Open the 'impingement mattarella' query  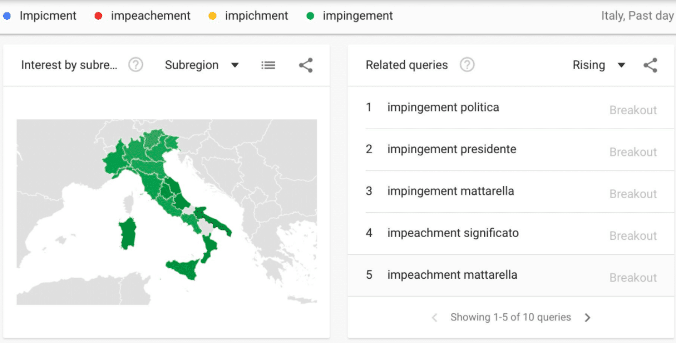pos(450,191)
